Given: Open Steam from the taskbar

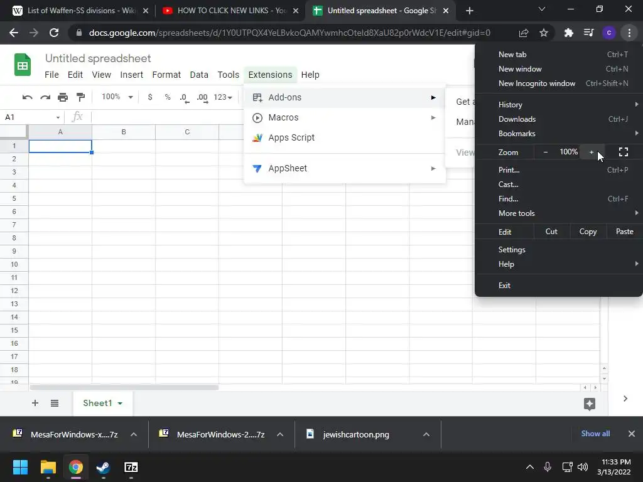Looking at the screenshot, I should pyautogui.click(x=103, y=467).
